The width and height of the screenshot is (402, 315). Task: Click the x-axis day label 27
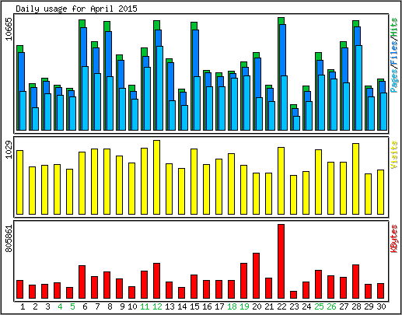click(x=344, y=306)
